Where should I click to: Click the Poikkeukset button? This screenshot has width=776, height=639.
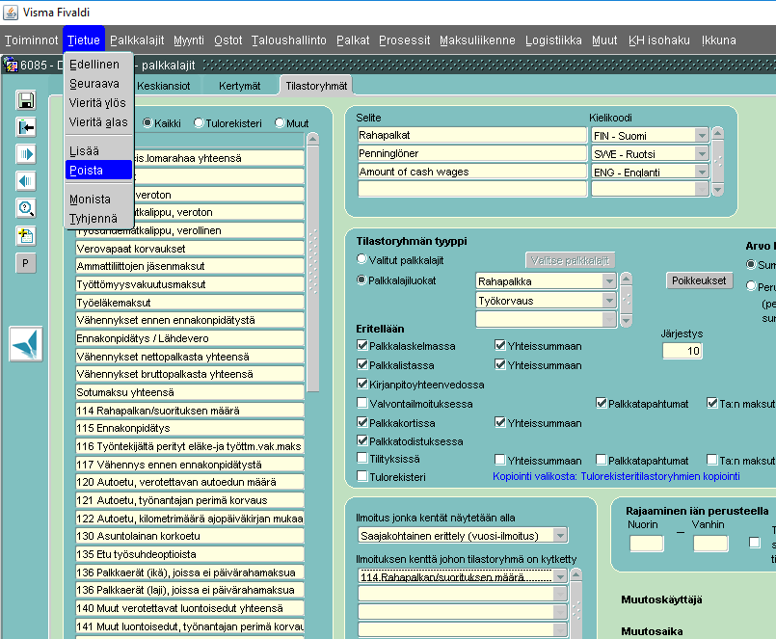pos(700,280)
